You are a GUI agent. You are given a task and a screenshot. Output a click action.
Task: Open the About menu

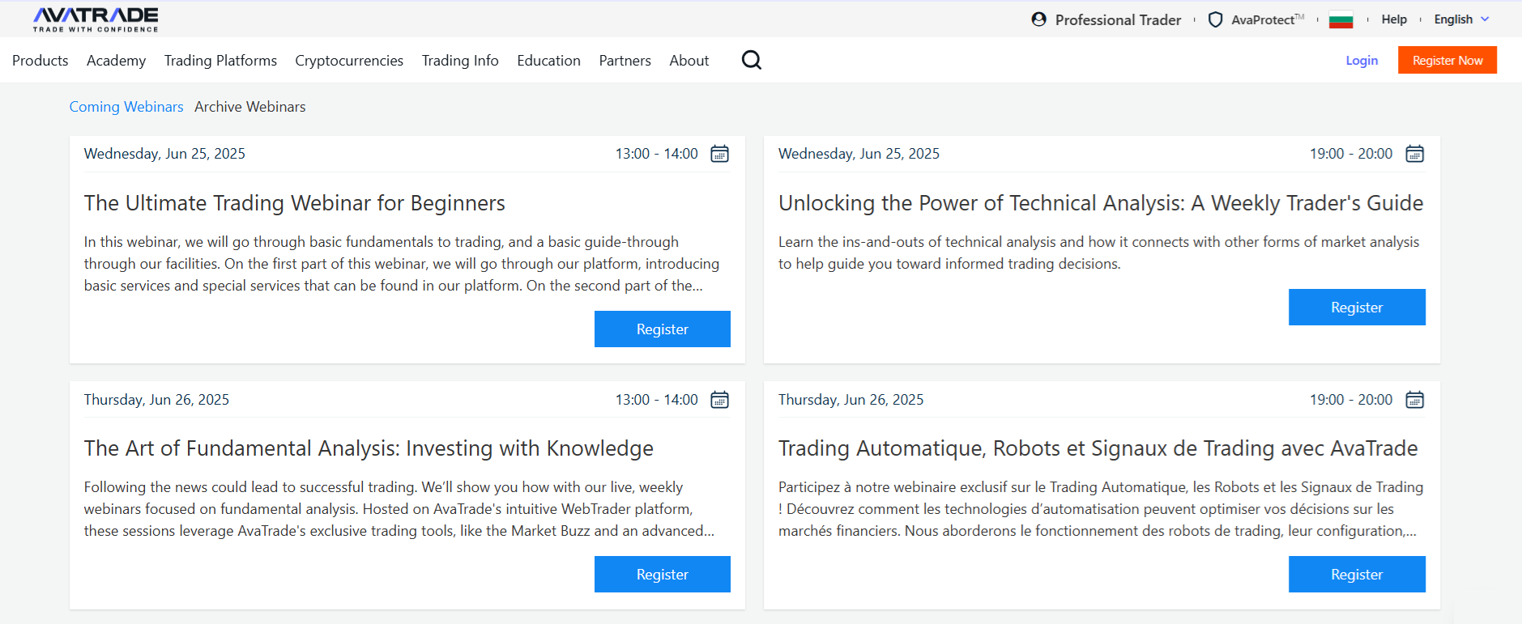pos(689,61)
